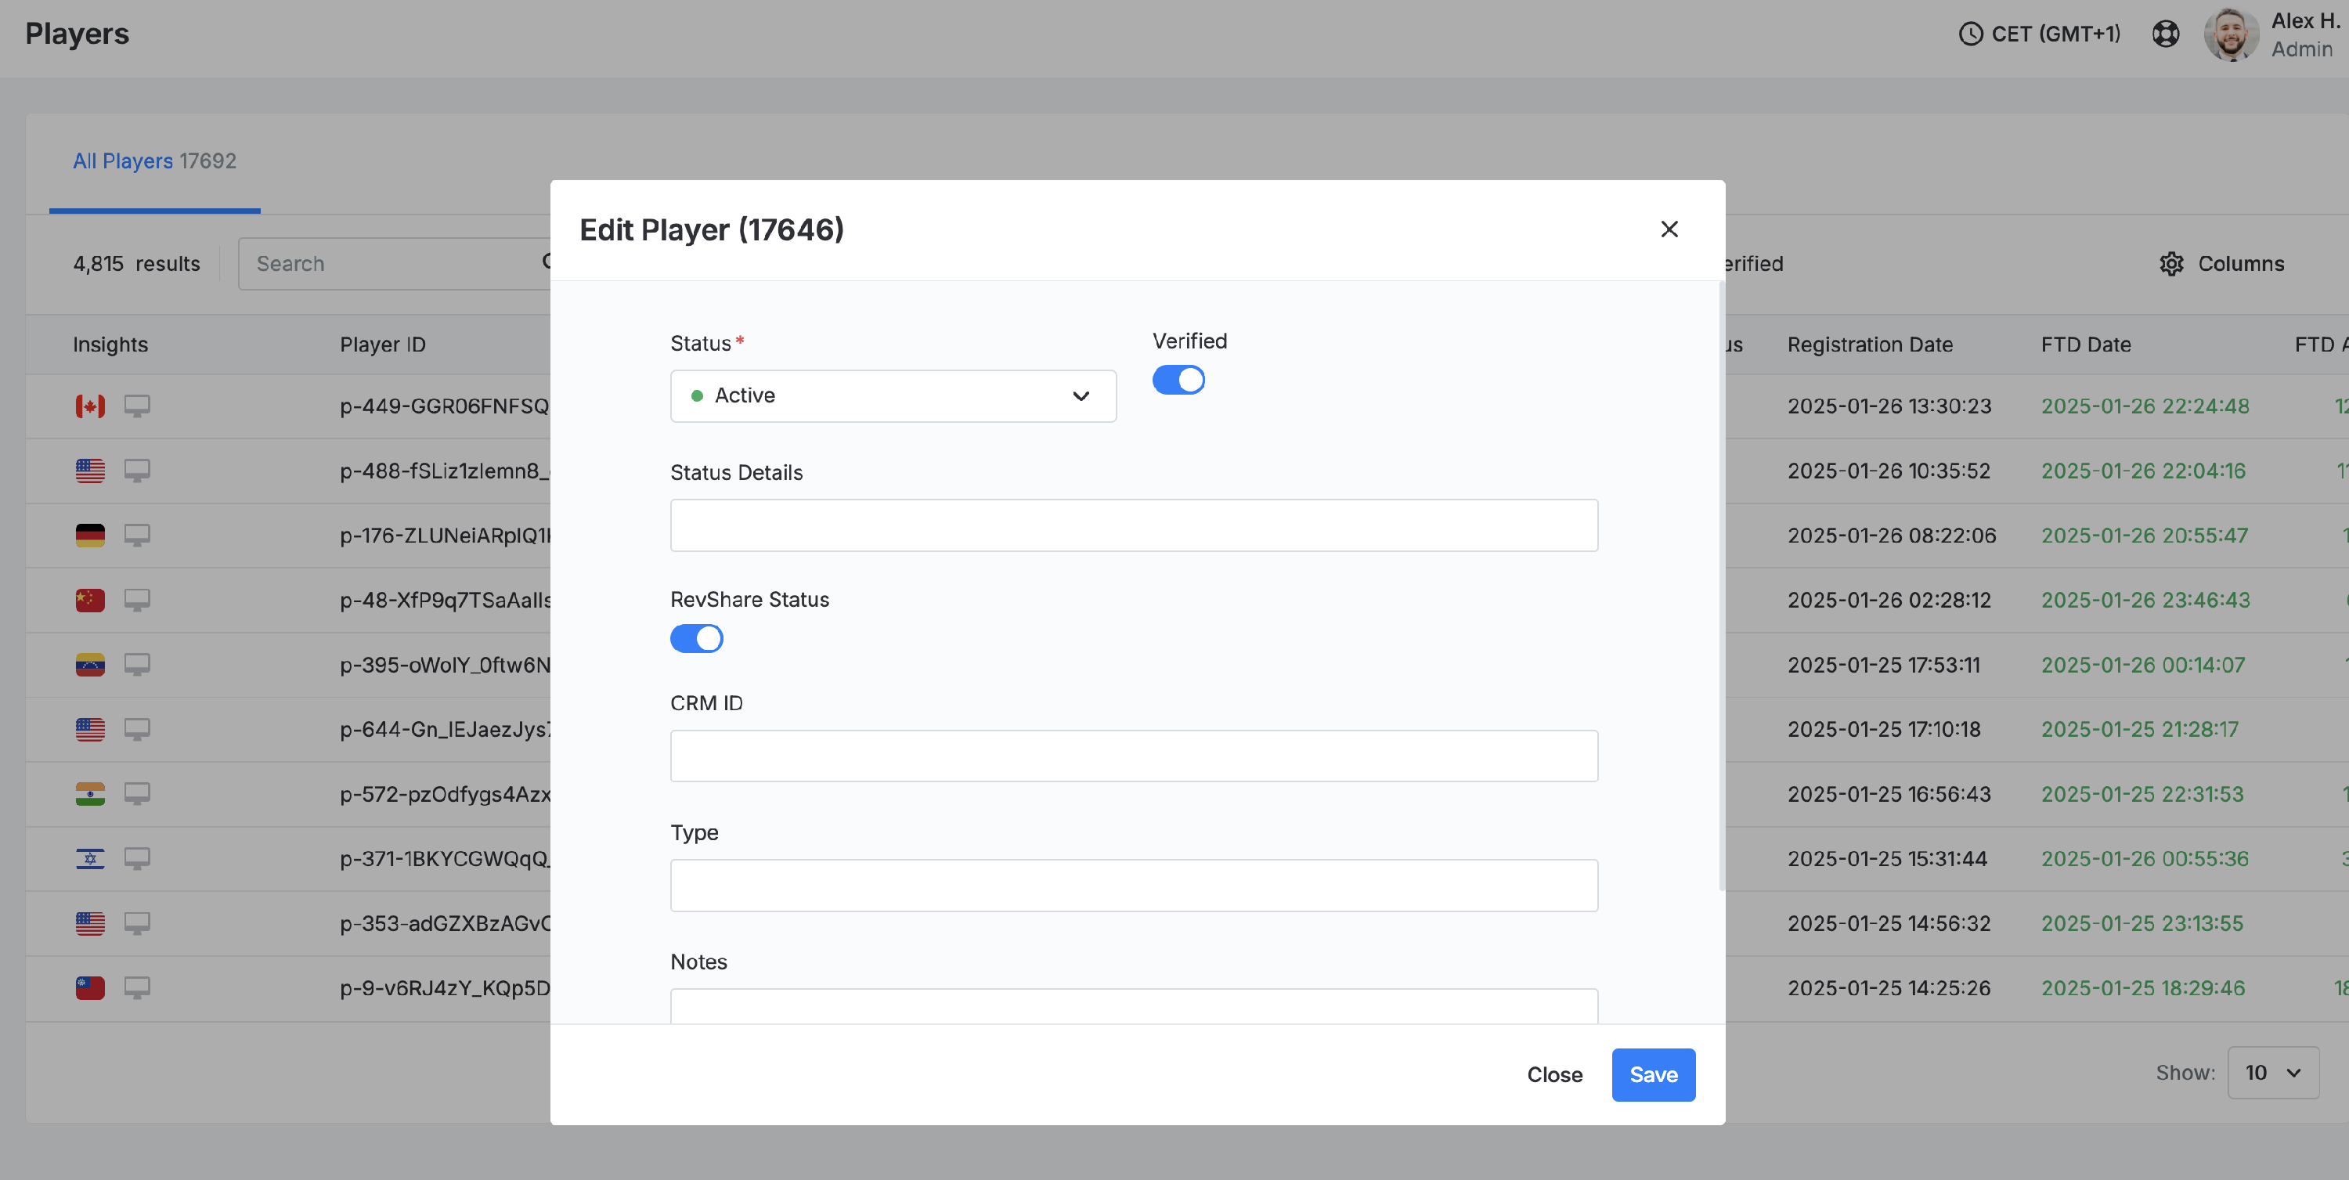Click Canada flag in row p-449-GGR06FNFSQ
The image size is (2349, 1180).
(x=89, y=406)
